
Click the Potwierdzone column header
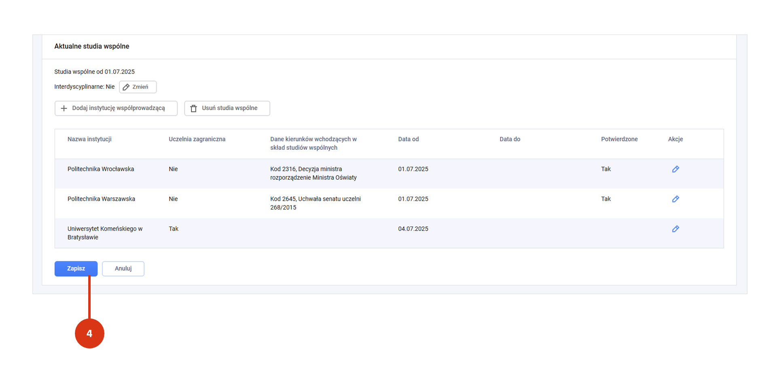click(x=619, y=139)
